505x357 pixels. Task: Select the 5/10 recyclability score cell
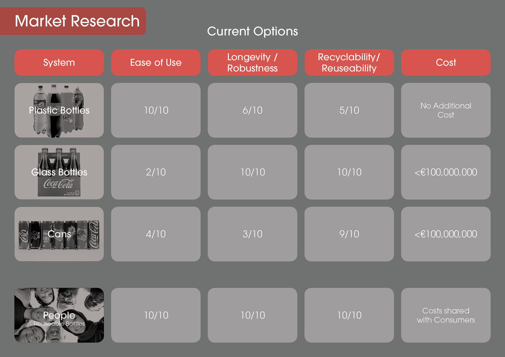coord(349,110)
